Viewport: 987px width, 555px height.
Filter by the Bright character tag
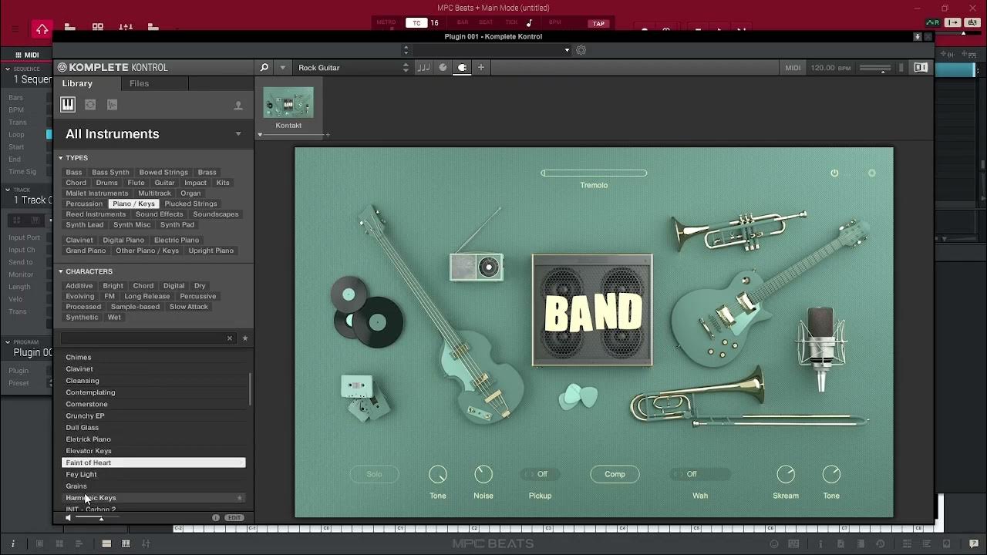(x=113, y=285)
